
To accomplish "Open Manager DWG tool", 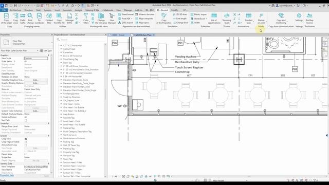I will (x=69, y=18).
